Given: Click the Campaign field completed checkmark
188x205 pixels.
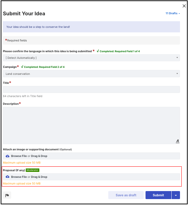Looking at the screenshot, I should click(22, 67).
